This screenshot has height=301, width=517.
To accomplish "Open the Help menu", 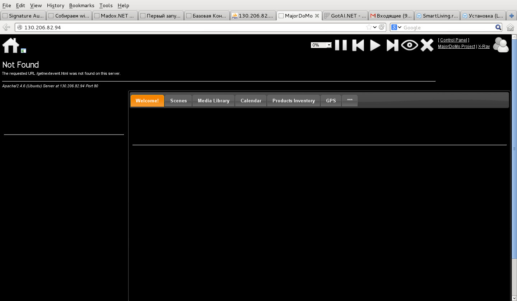I will (123, 5).
